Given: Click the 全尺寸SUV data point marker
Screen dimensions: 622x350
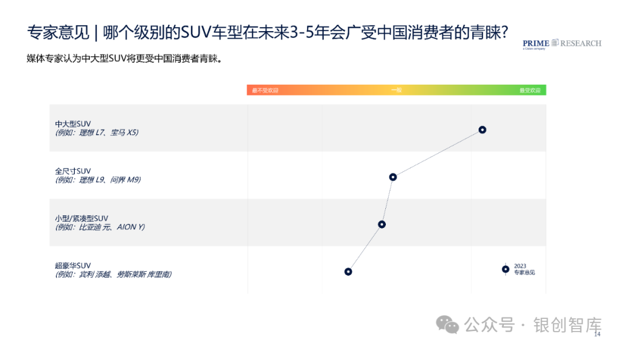Looking at the screenshot, I should pos(393,177).
